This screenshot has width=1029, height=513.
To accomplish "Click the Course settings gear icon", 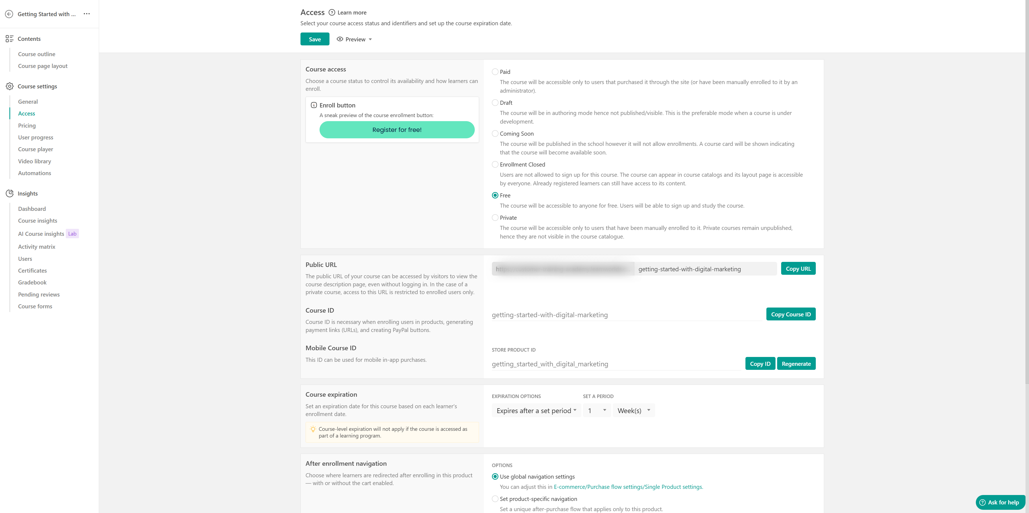I will (10, 86).
